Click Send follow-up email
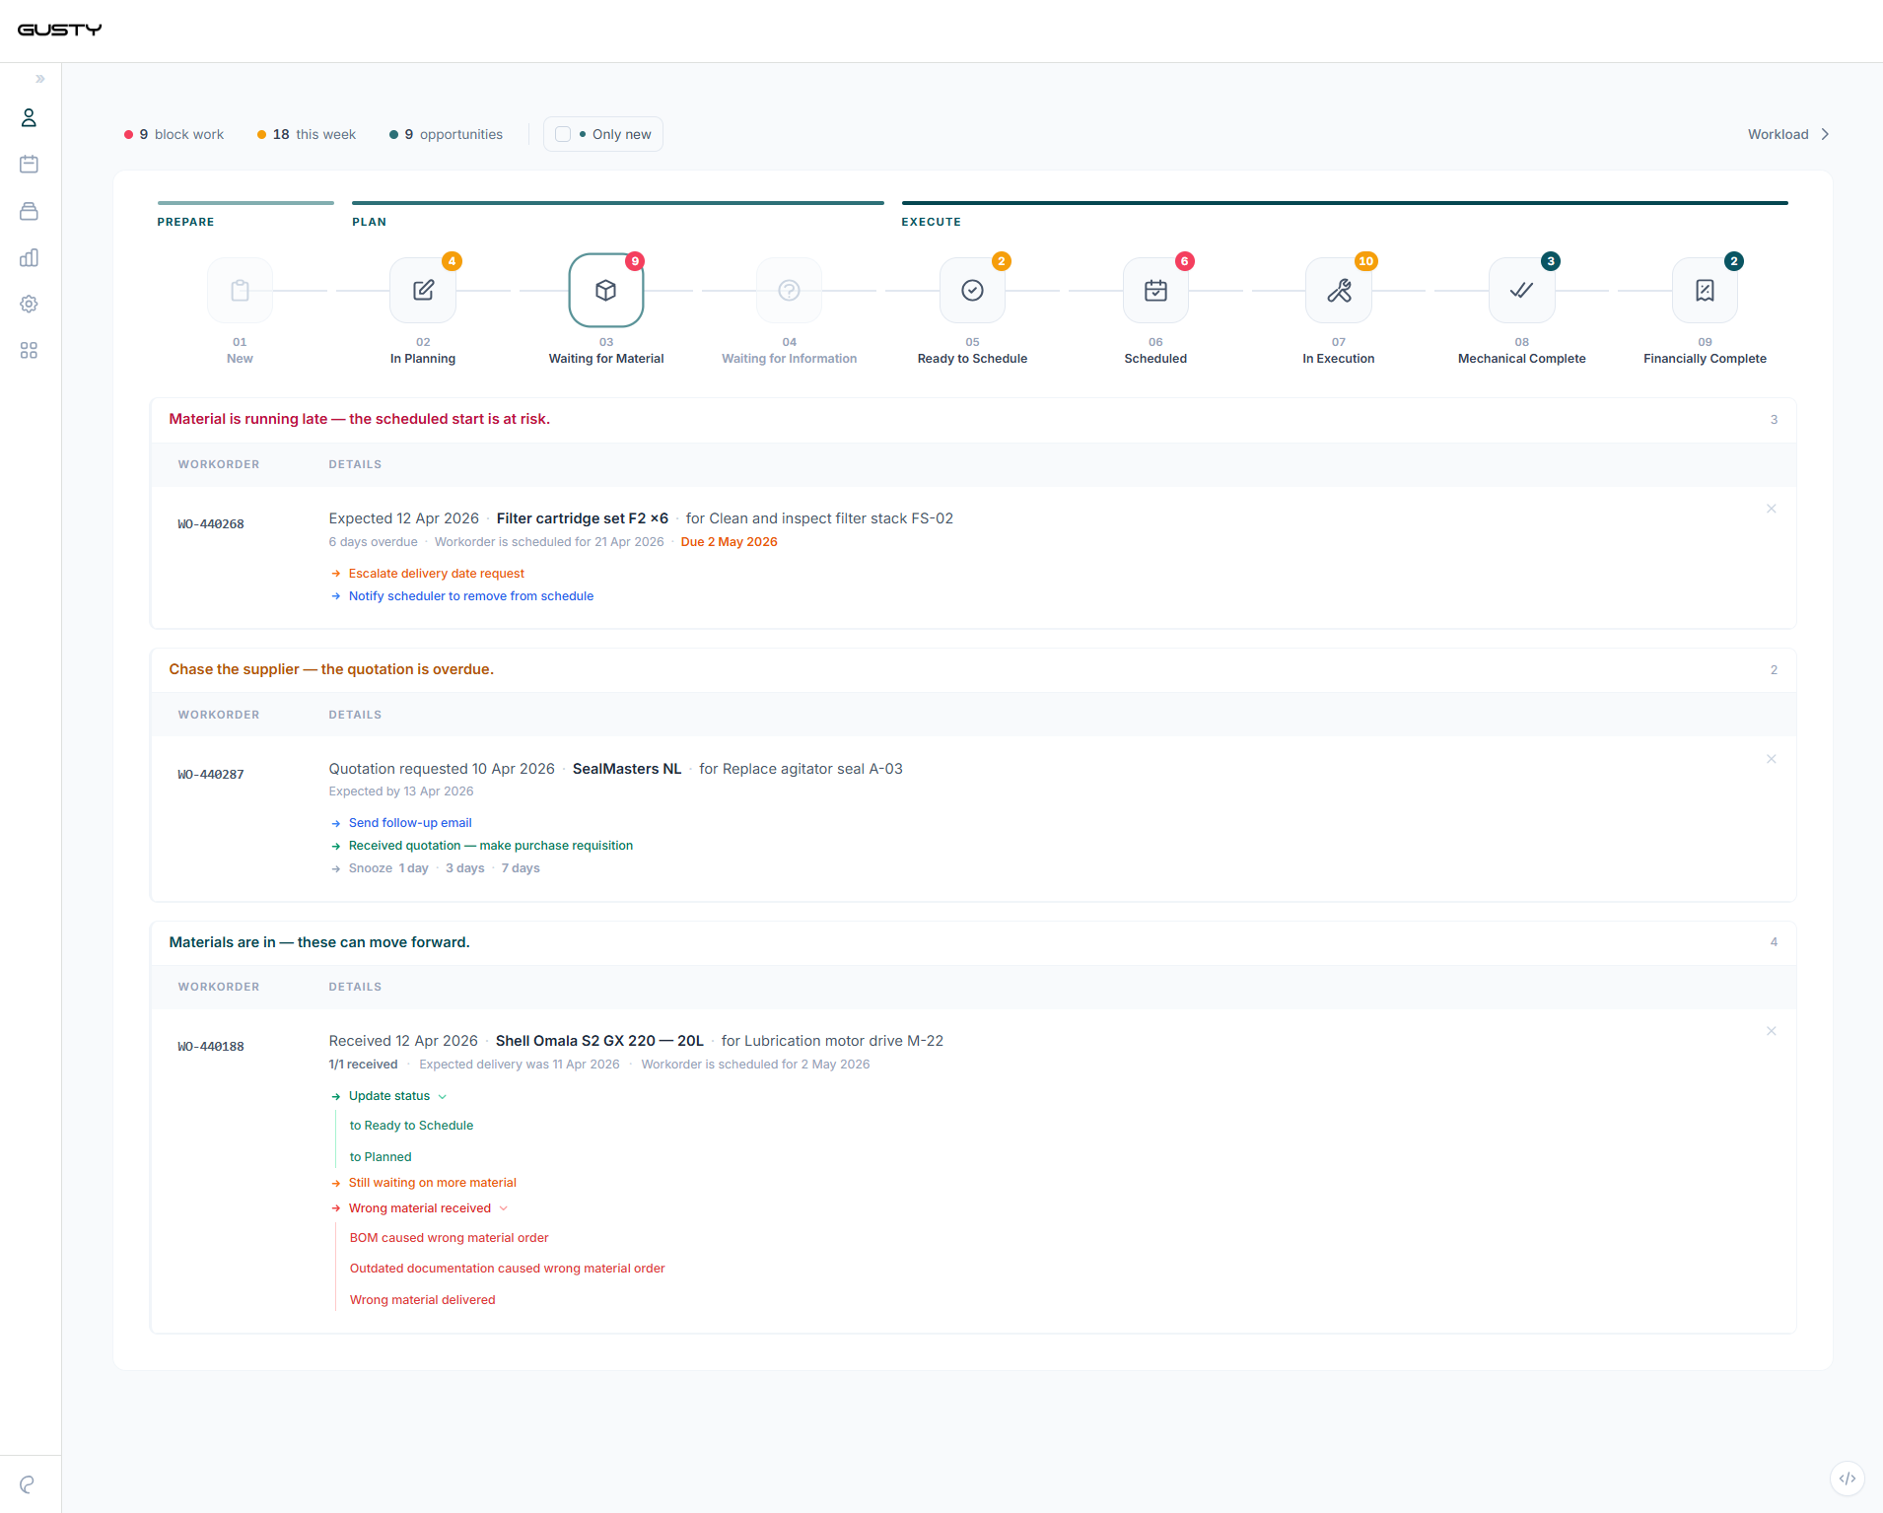 [x=410, y=823]
